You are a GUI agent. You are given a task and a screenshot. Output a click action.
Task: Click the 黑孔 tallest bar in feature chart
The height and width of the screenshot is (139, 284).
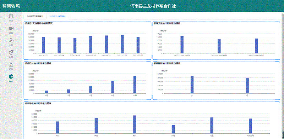(x=135, y=124)
